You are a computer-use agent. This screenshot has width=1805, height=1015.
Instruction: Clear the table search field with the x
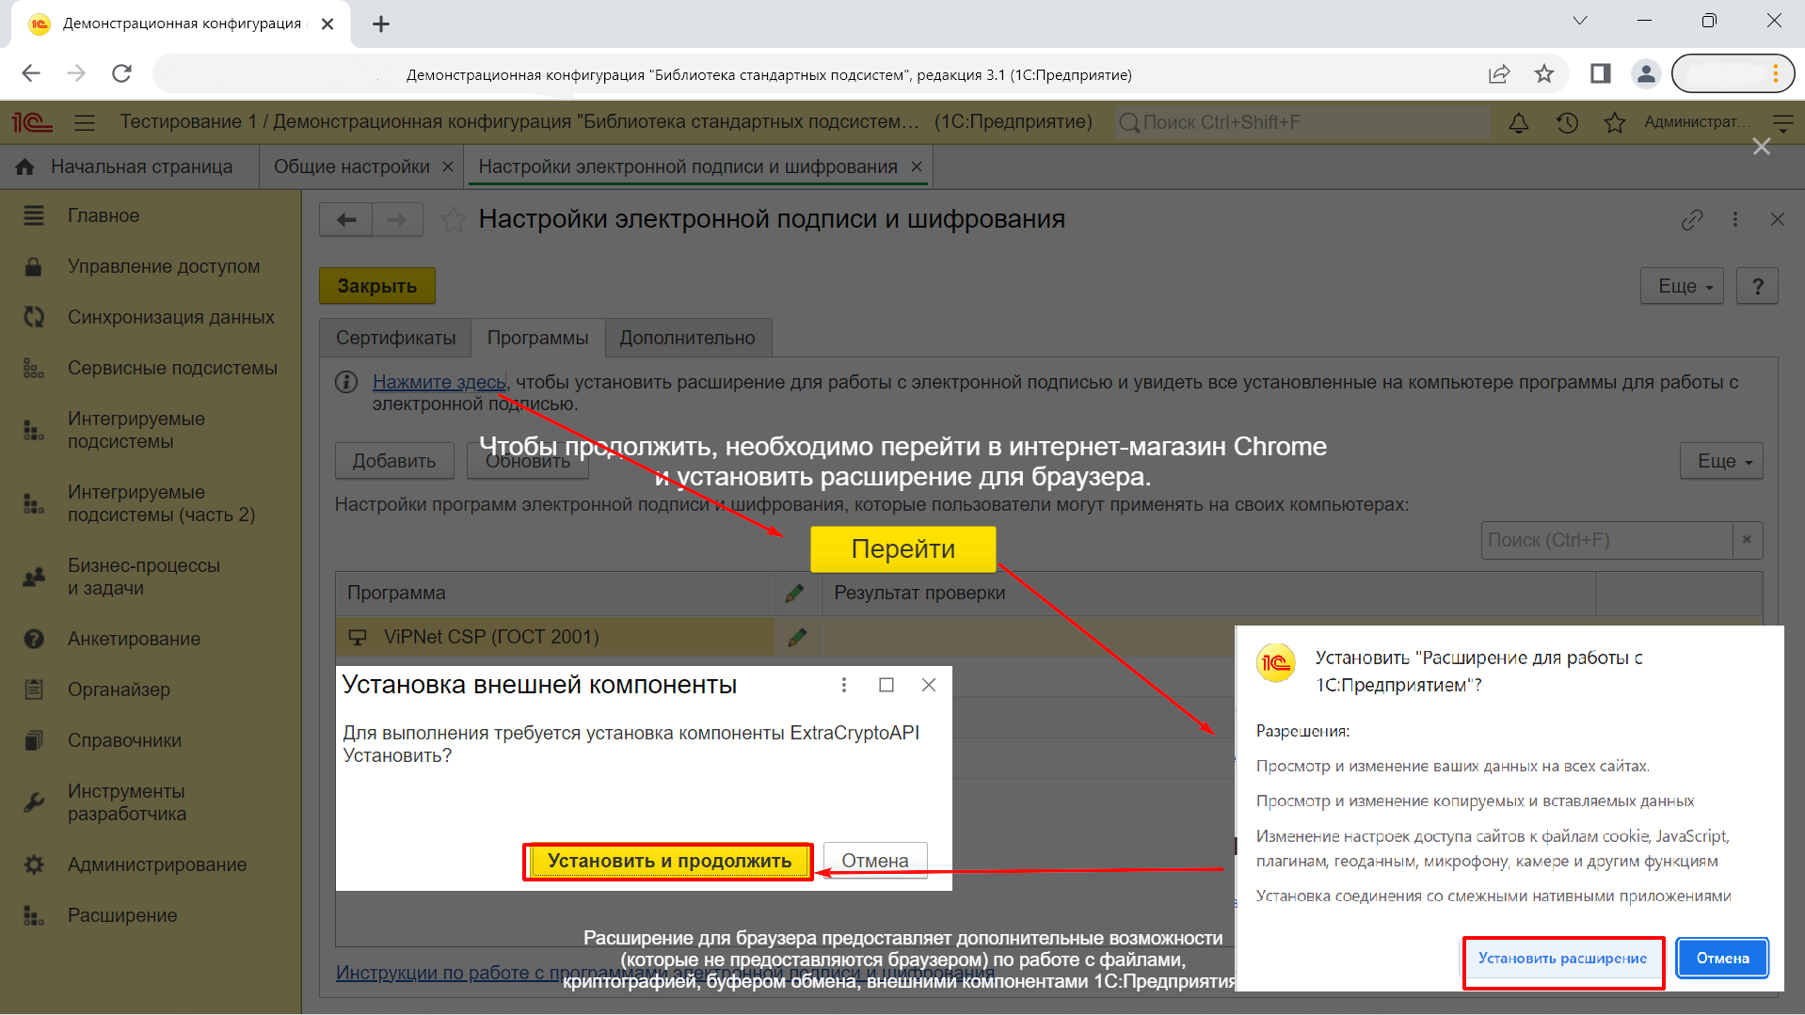[x=1747, y=540]
